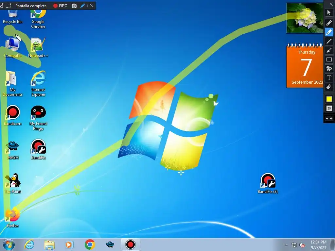Open Firefox desktop shortcut
The image size is (335, 251).
click(x=13, y=217)
